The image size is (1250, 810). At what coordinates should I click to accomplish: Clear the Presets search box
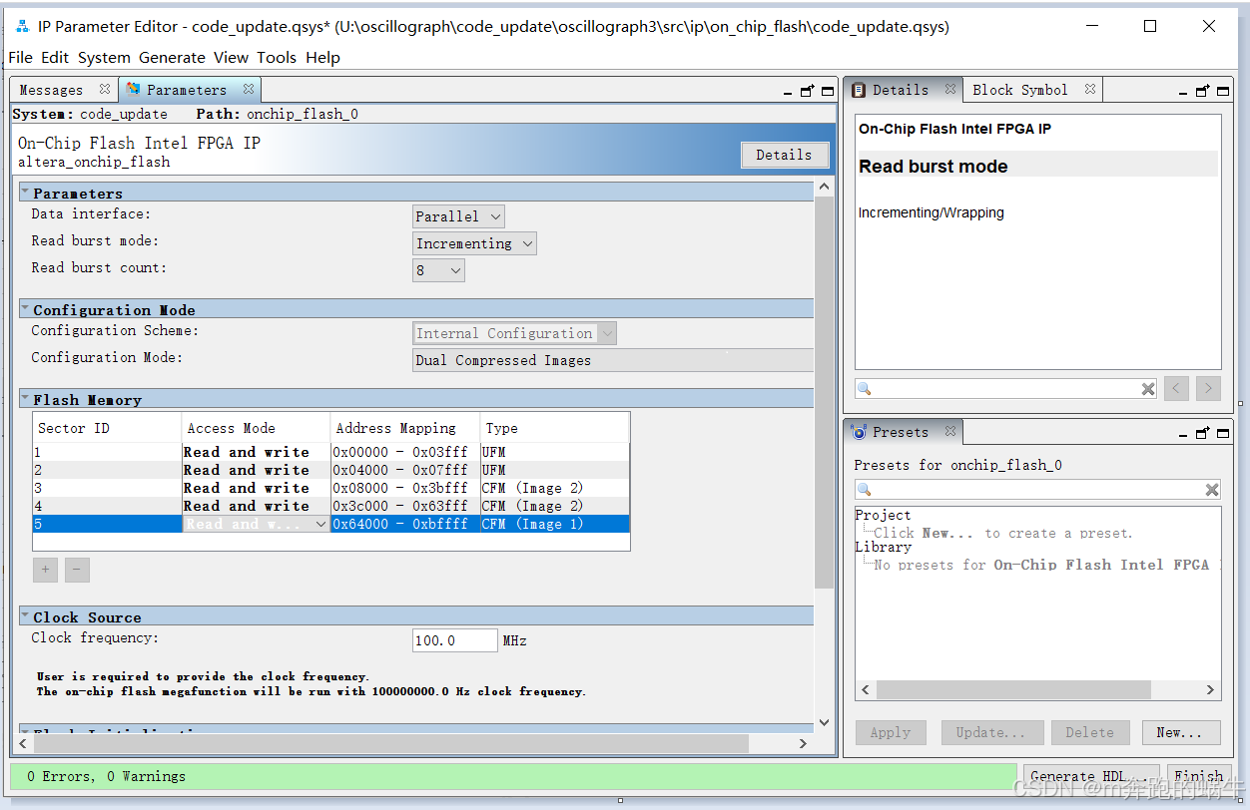click(1211, 490)
